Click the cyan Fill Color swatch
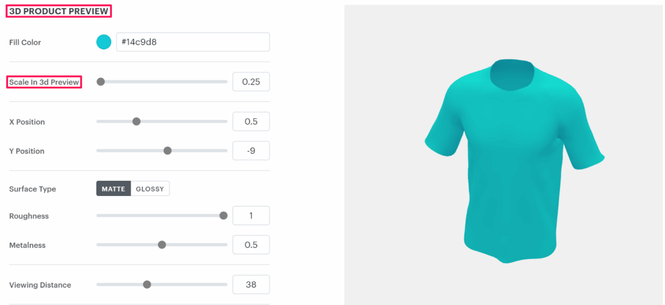The height and width of the screenshot is (305, 665). (x=103, y=42)
